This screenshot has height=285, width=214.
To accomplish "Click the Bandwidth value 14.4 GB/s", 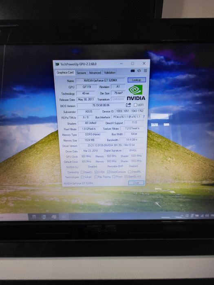I will 132,140.
